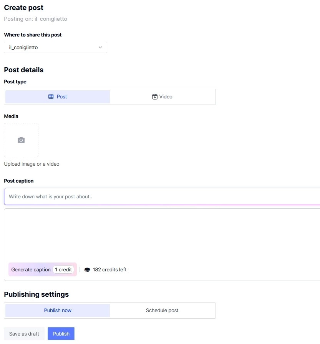
Task: Click the blue Publish button
Action: pyautogui.click(x=61, y=334)
